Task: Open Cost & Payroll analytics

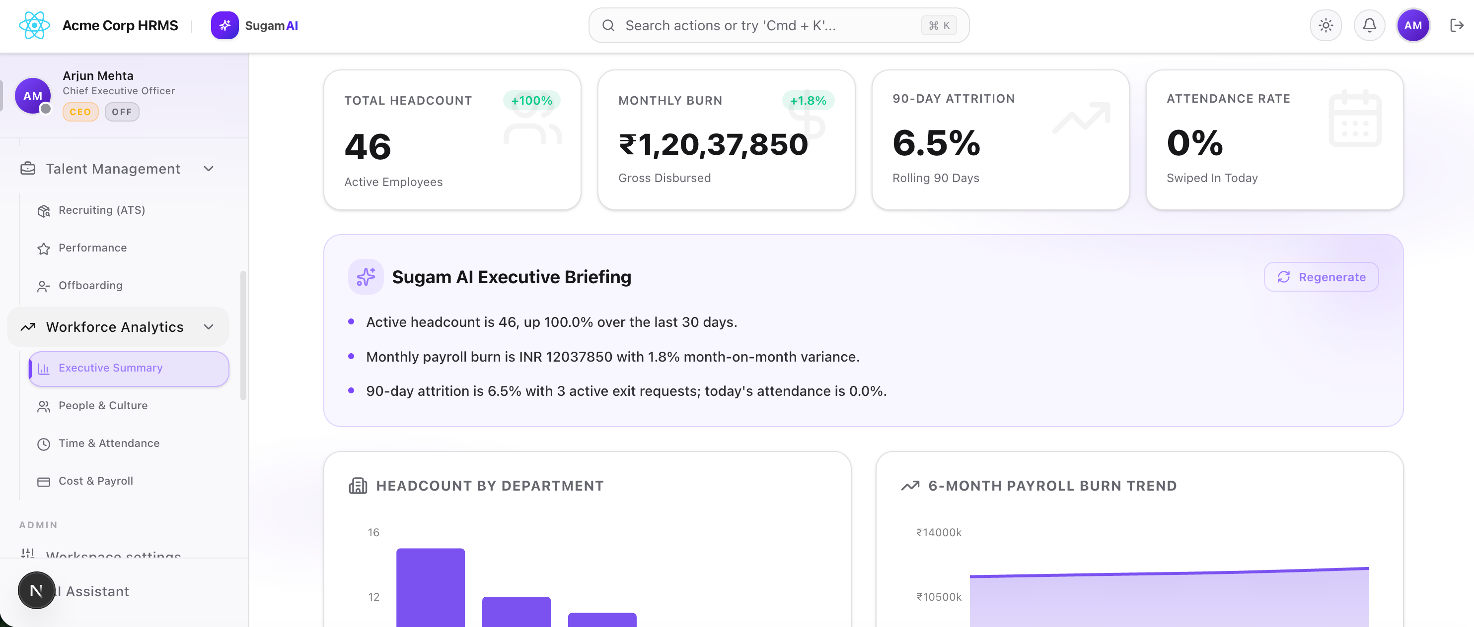Action: pyautogui.click(x=128, y=481)
